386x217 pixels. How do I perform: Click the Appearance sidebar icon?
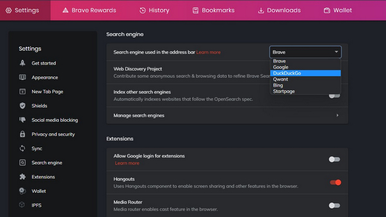point(22,77)
